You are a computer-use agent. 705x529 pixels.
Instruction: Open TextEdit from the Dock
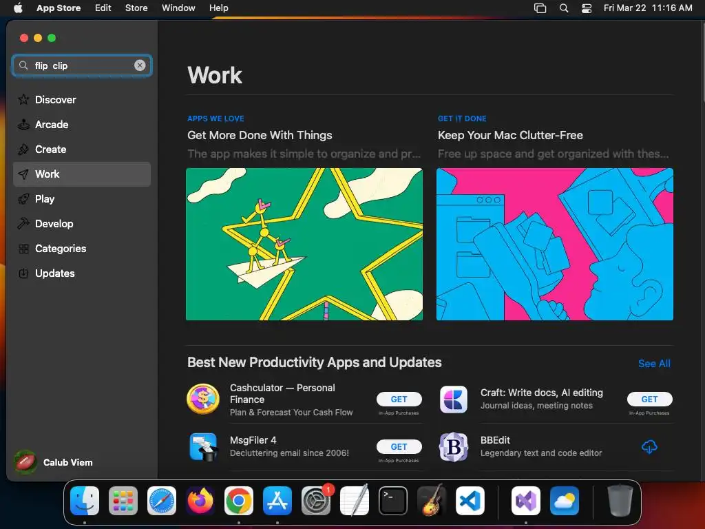pyautogui.click(x=355, y=500)
